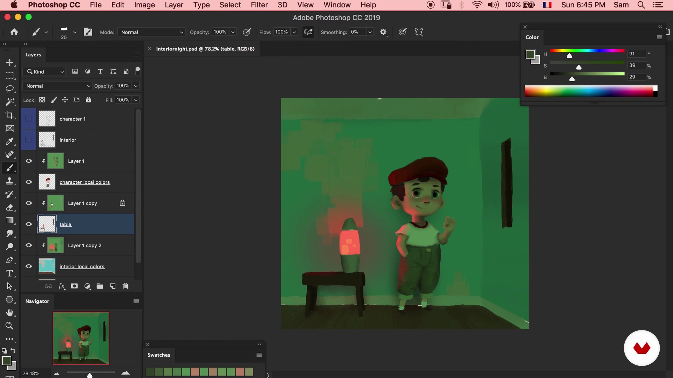Open the Select menu
Screen dimensions: 673x378
pos(230,5)
